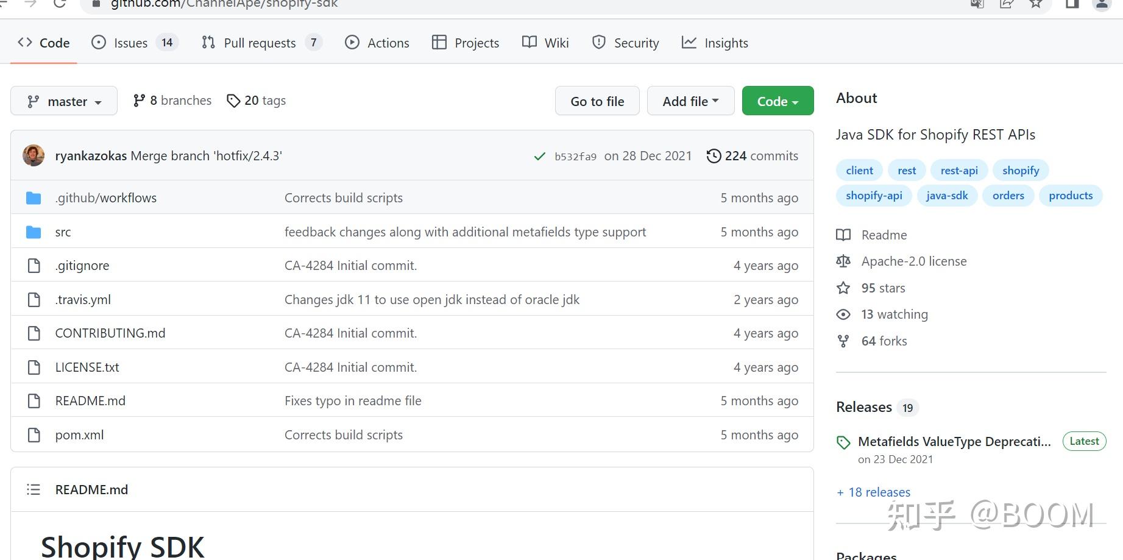This screenshot has width=1123, height=560.
Task: Click the green check build status icon
Action: 539,157
